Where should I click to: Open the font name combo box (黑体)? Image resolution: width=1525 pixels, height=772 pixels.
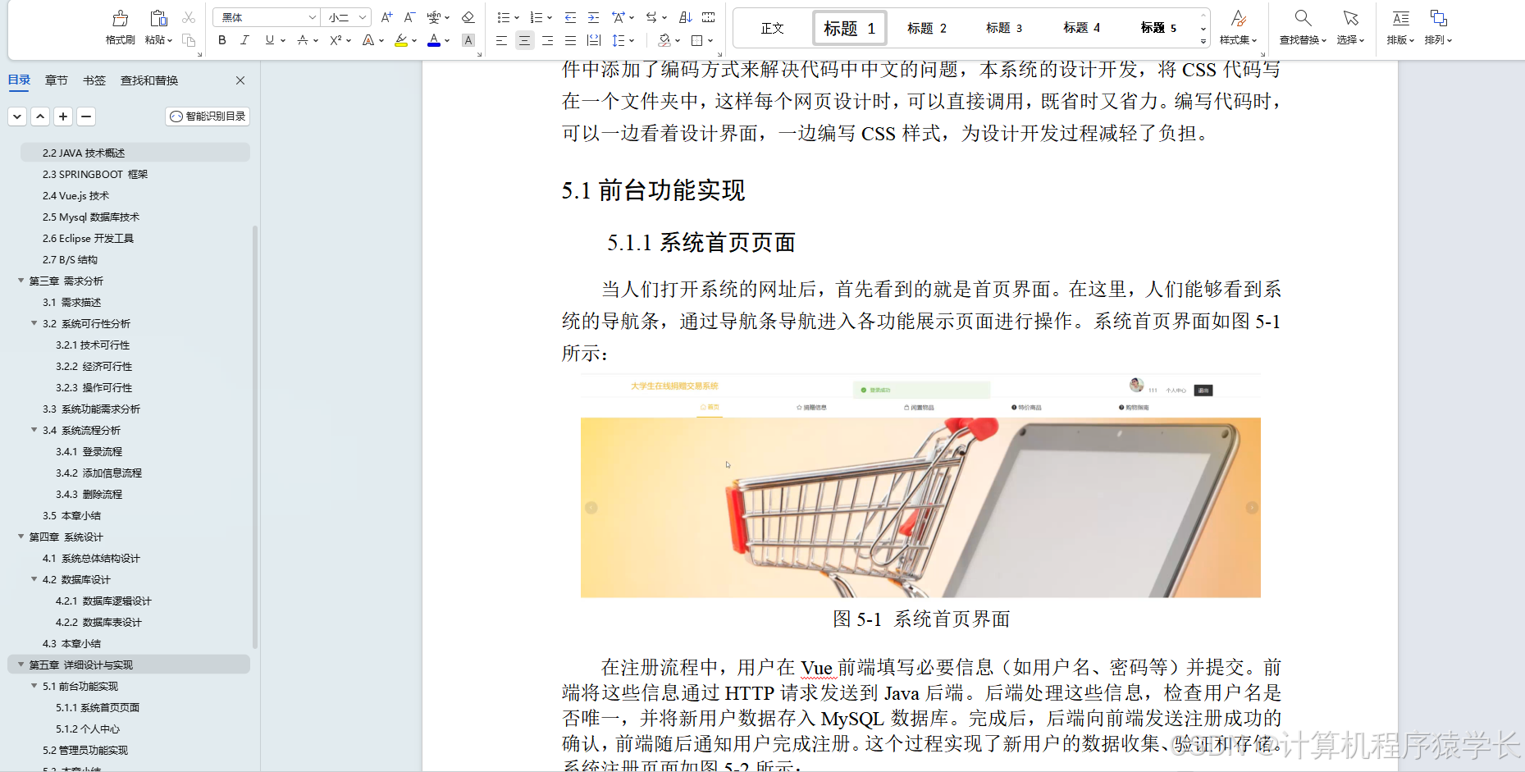pos(267,17)
